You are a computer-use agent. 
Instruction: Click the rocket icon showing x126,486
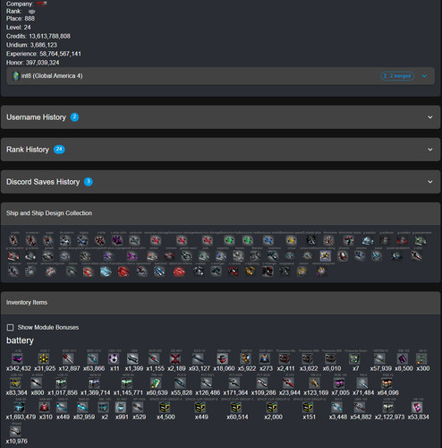click(x=207, y=383)
